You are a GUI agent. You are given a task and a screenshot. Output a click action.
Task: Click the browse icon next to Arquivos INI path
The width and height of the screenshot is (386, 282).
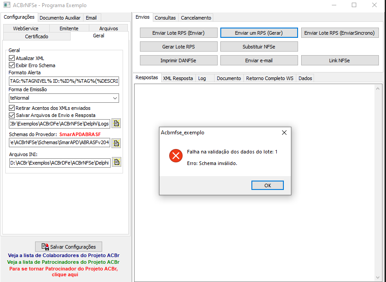point(116,162)
